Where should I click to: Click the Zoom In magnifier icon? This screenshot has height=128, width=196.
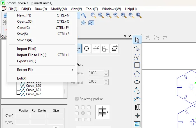point(109,15)
